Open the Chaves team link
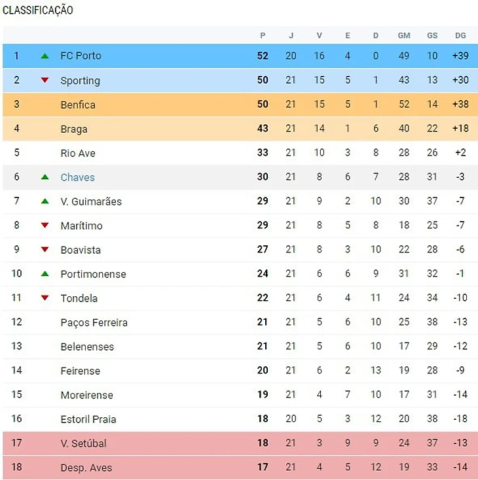 [77, 177]
